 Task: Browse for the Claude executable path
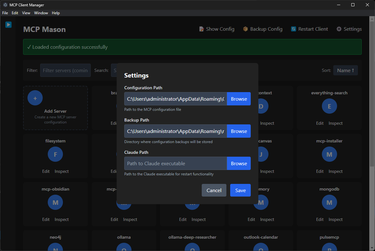(239, 163)
